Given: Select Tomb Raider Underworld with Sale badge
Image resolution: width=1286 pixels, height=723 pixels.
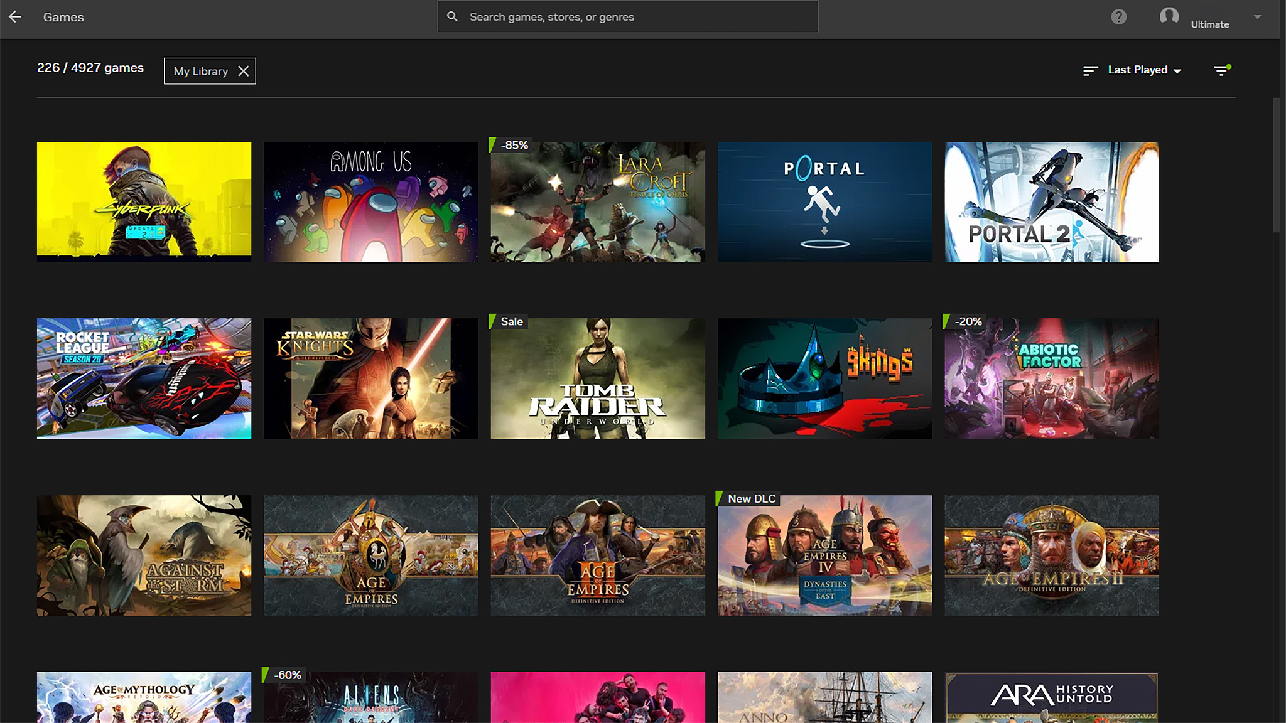Looking at the screenshot, I should (597, 378).
